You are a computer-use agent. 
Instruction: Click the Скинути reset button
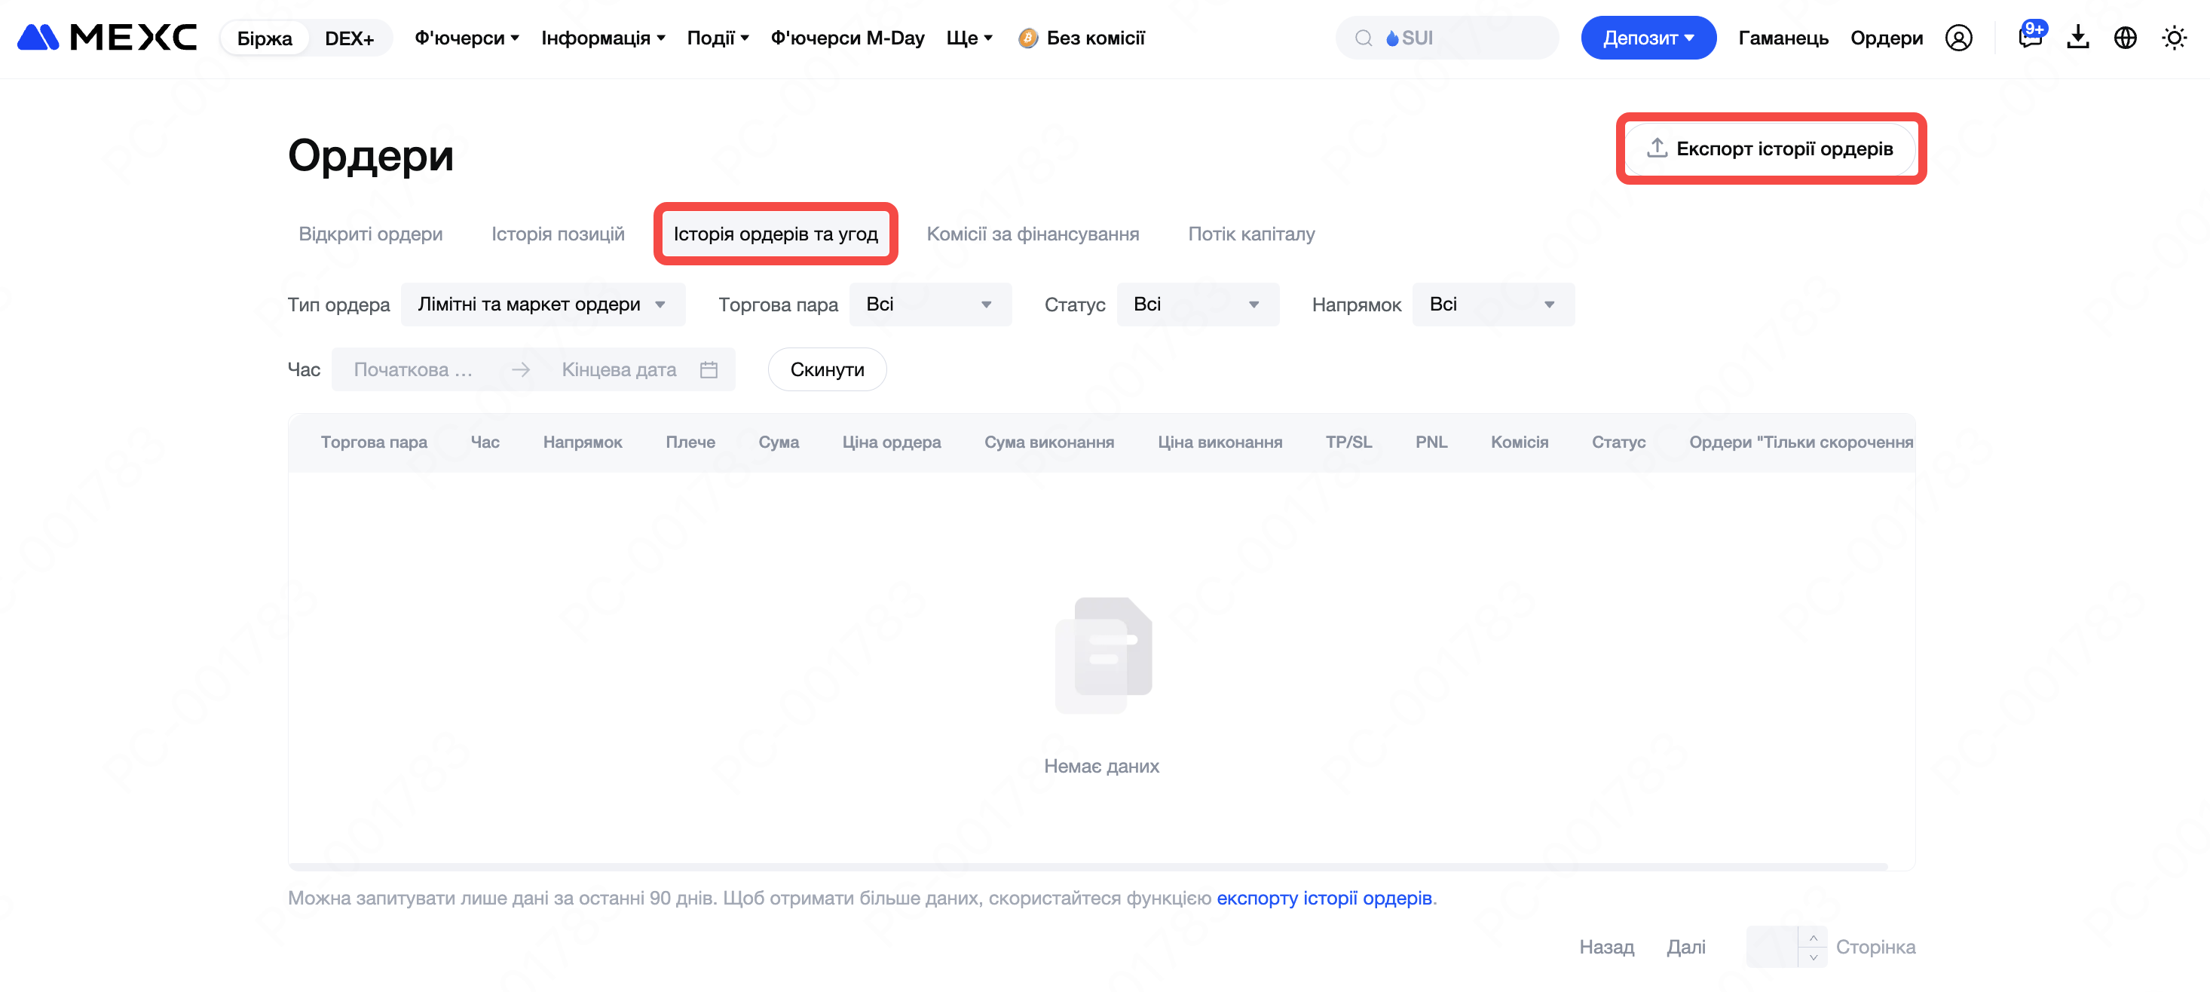click(826, 370)
